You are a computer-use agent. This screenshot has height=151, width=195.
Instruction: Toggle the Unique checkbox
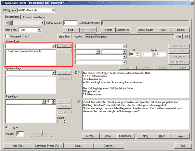(7, 127)
